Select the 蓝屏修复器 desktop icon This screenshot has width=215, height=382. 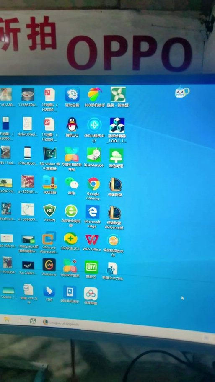117,130
